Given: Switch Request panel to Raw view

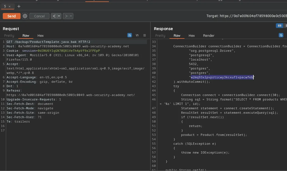Looking at the screenshot, I should tap(26, 35).
